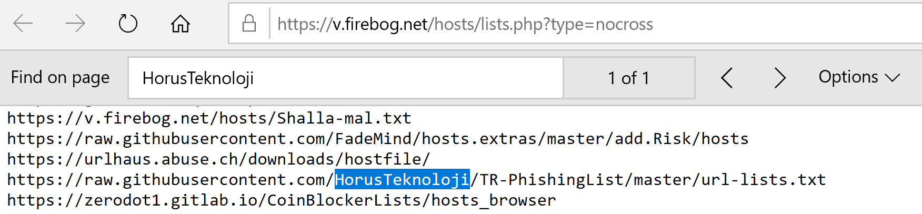Click the FadeMind hosts.extras URL line
Viewport: 922px width, 214px height.
tap(378, 139)
